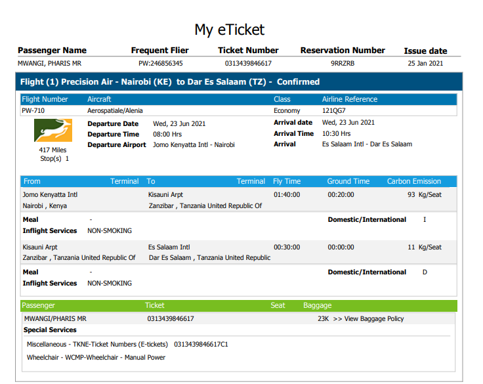
Task: Select aircraft Aerospatiale/Alenia
Action: tap(115, 111)
